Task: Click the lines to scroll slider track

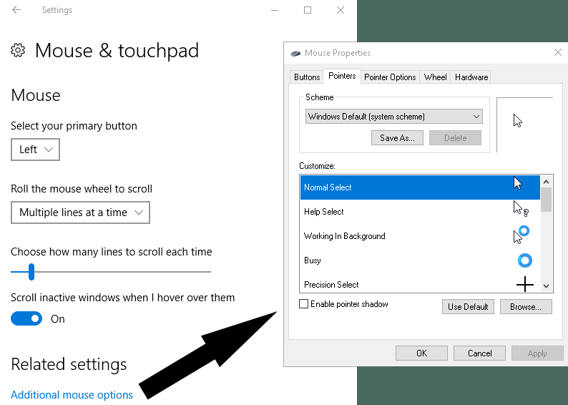Action: pos(111,272)
